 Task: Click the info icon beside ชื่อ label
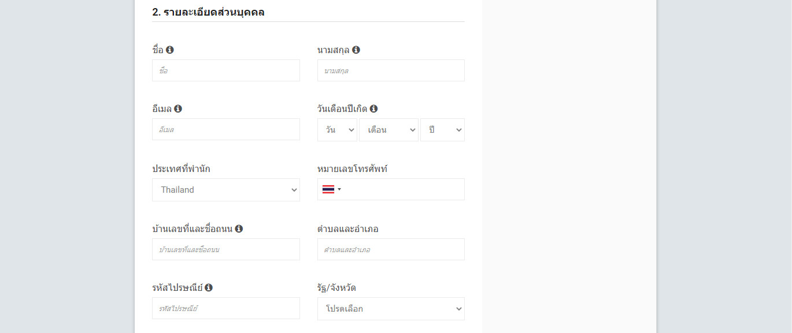pos(170,50)
